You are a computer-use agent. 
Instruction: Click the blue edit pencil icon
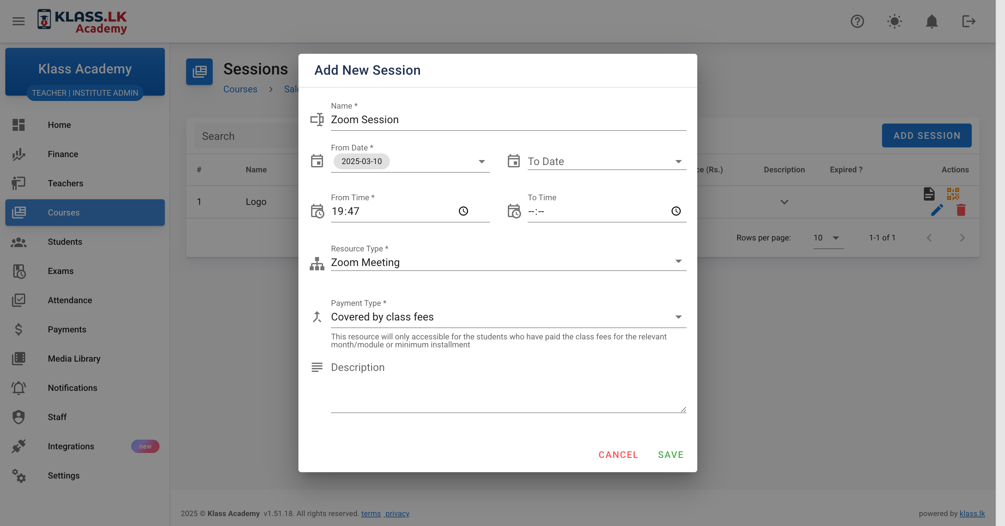937,210
